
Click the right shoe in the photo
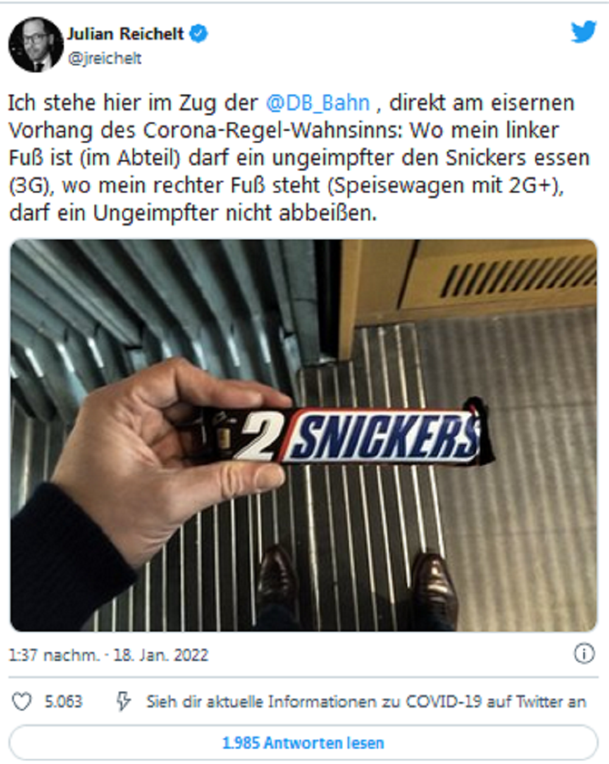(x=434, y=585)
